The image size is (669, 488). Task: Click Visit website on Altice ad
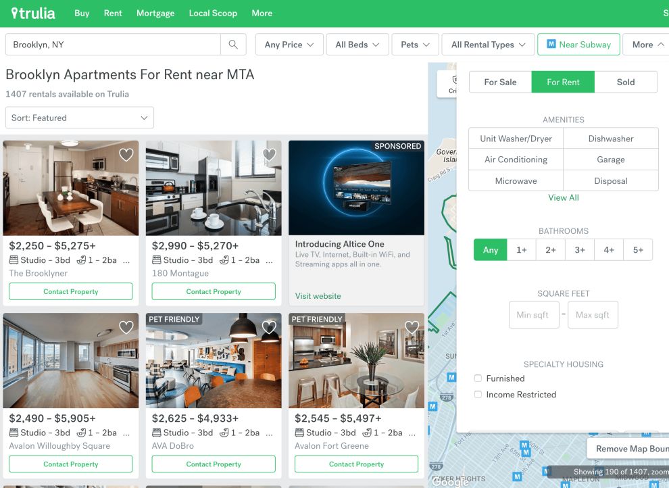coord(318,296)
